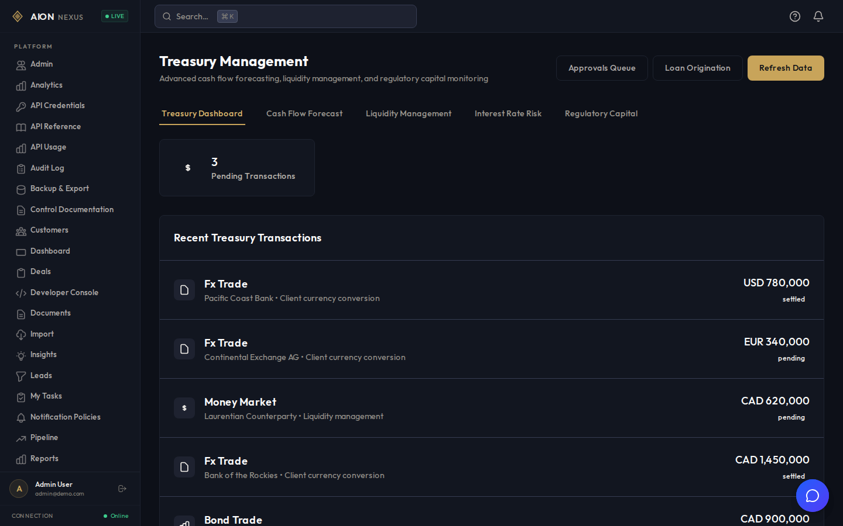Go to Pipeline page link
Viewport: 843px width, 526px height.
tap(70, 438)
